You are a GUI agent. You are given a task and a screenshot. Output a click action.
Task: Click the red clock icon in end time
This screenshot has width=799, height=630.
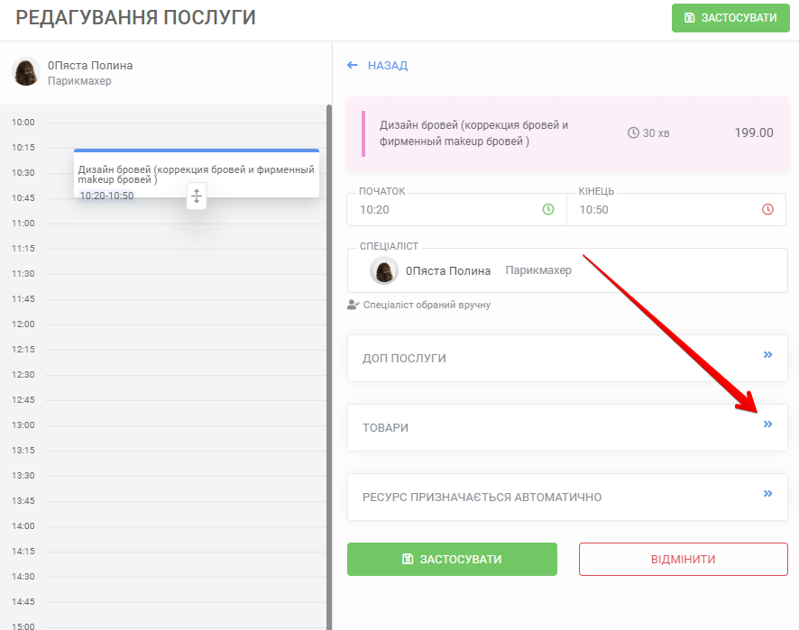(767, 209)
